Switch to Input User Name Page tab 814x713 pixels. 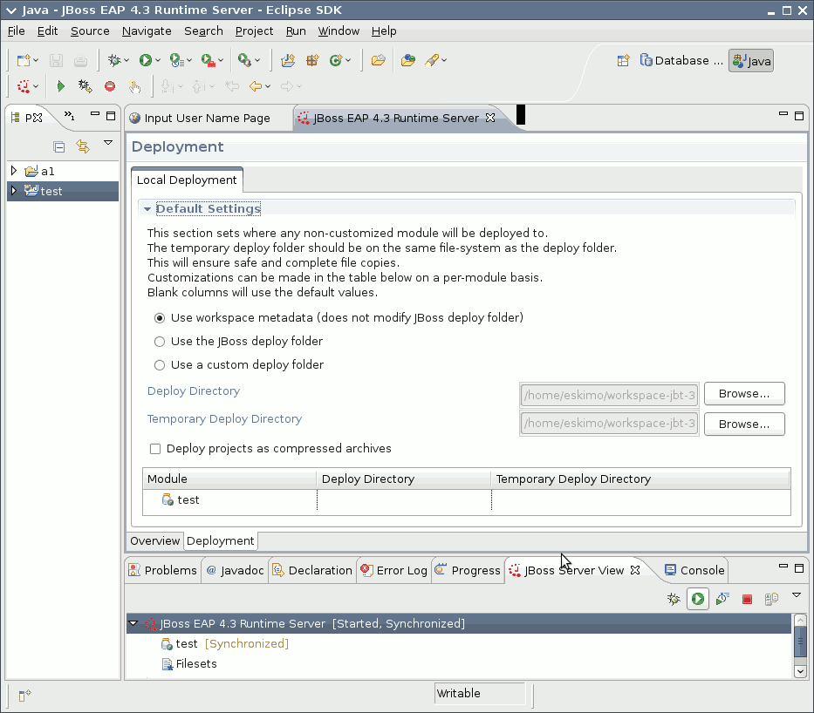click(x=207, y=119)
